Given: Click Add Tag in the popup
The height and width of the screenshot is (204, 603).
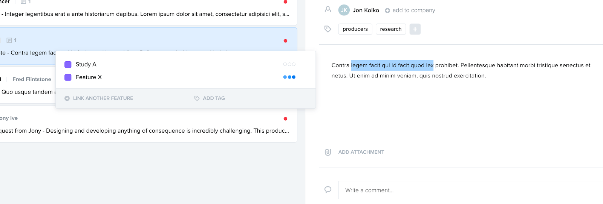Looking at the screenshot, I should [210, 98].
